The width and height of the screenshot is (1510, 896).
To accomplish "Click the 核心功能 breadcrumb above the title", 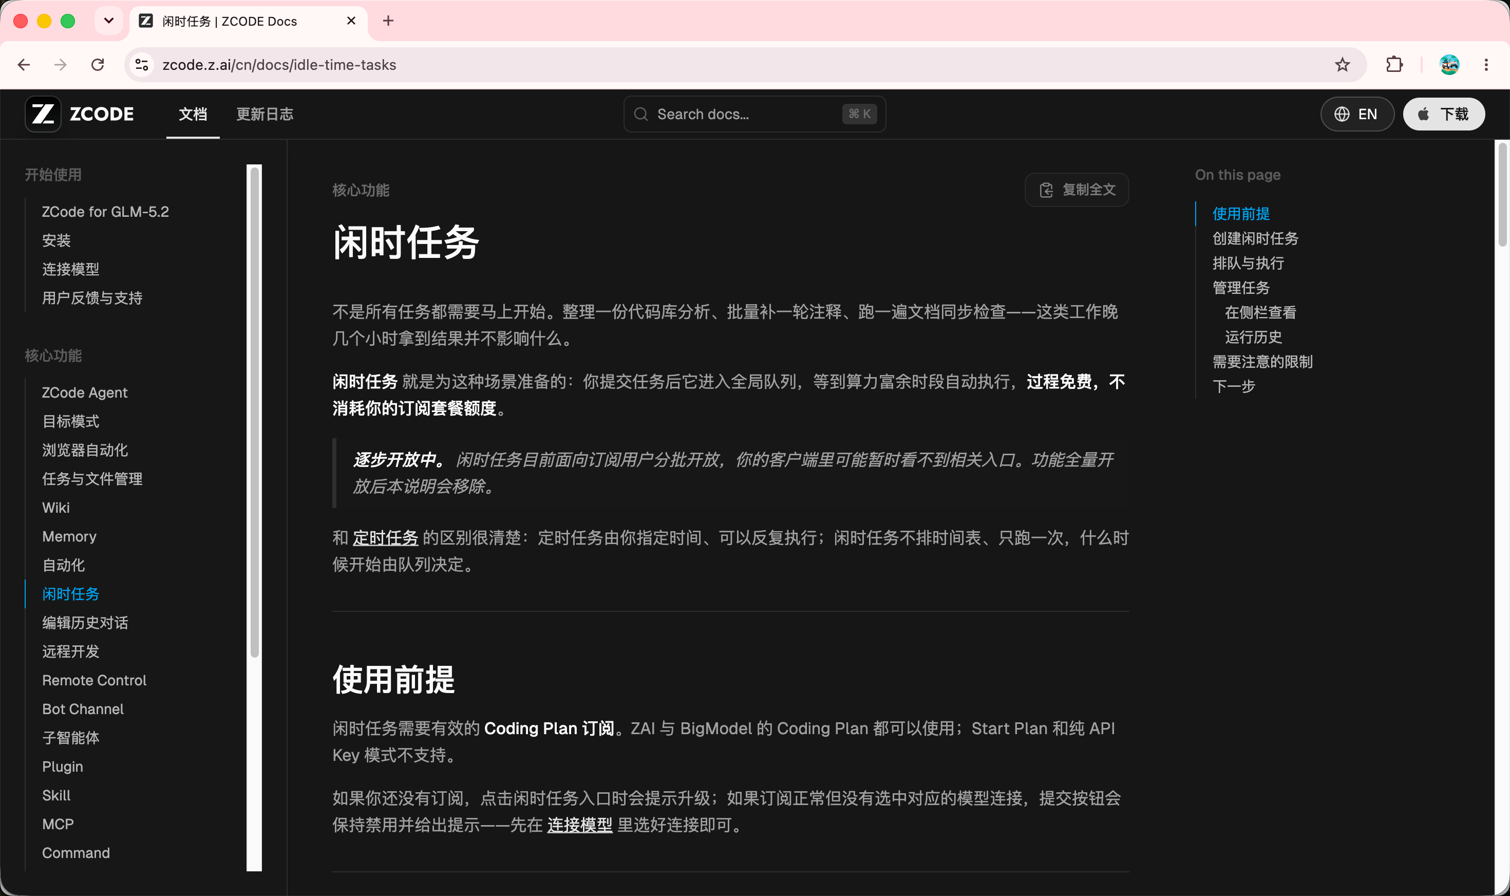I will click(x=361, y=190).
